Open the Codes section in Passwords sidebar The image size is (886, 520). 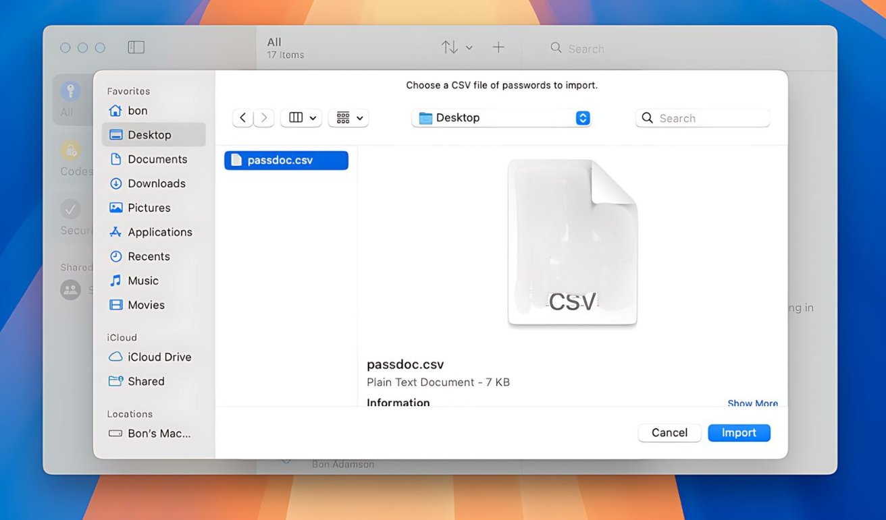pyautogui.click(x=70, y=155)
